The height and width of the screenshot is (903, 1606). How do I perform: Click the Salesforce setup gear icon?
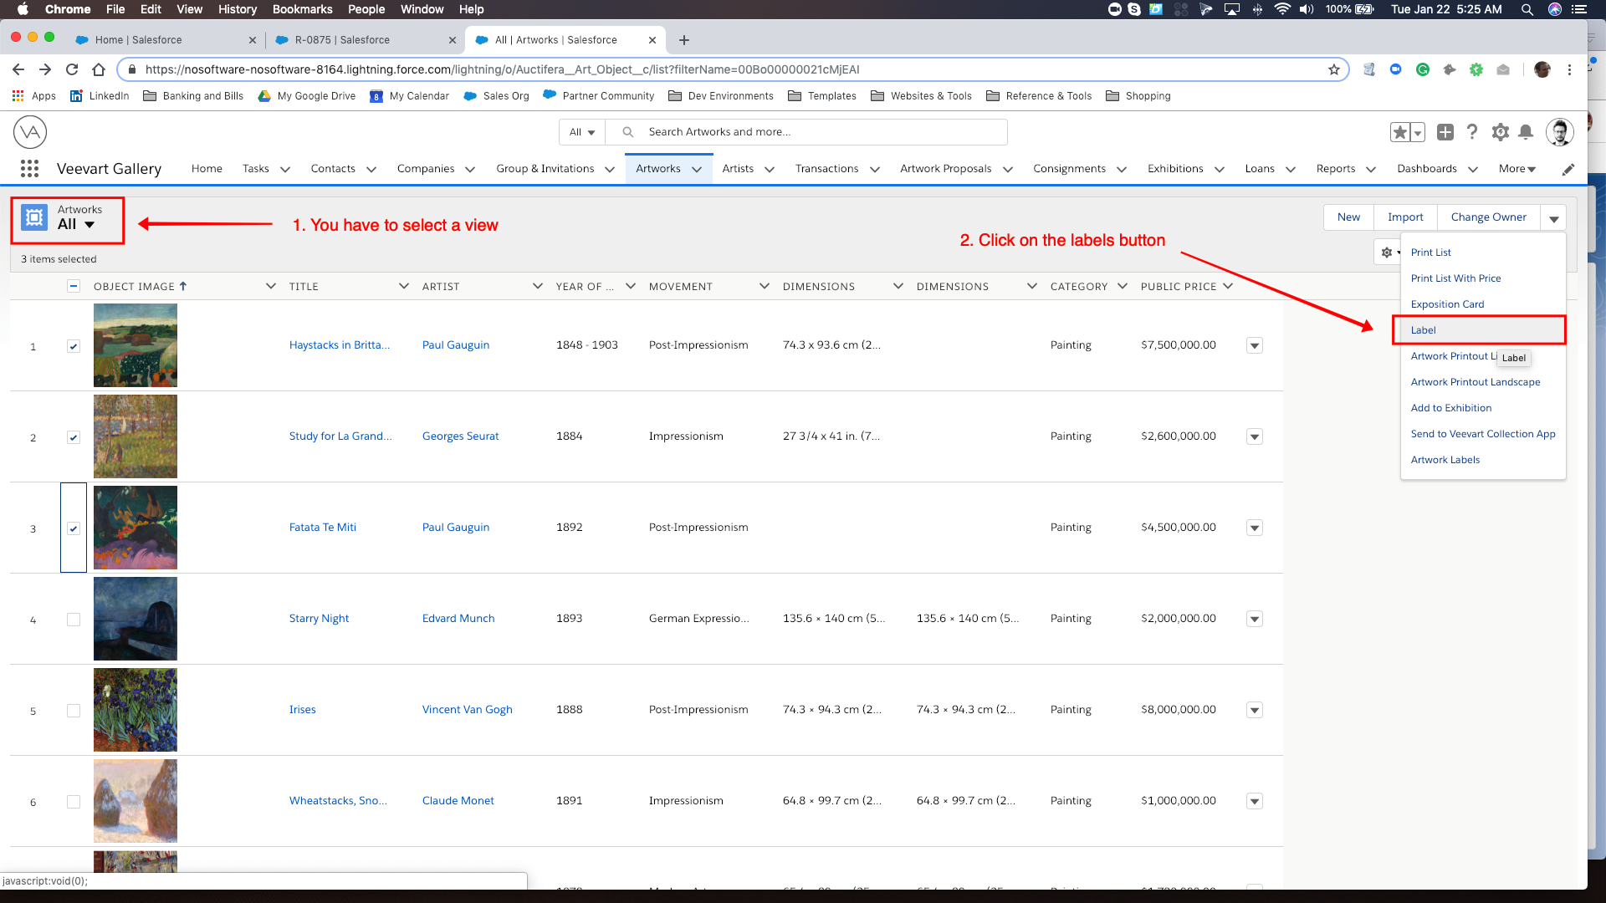(1500, 132)
